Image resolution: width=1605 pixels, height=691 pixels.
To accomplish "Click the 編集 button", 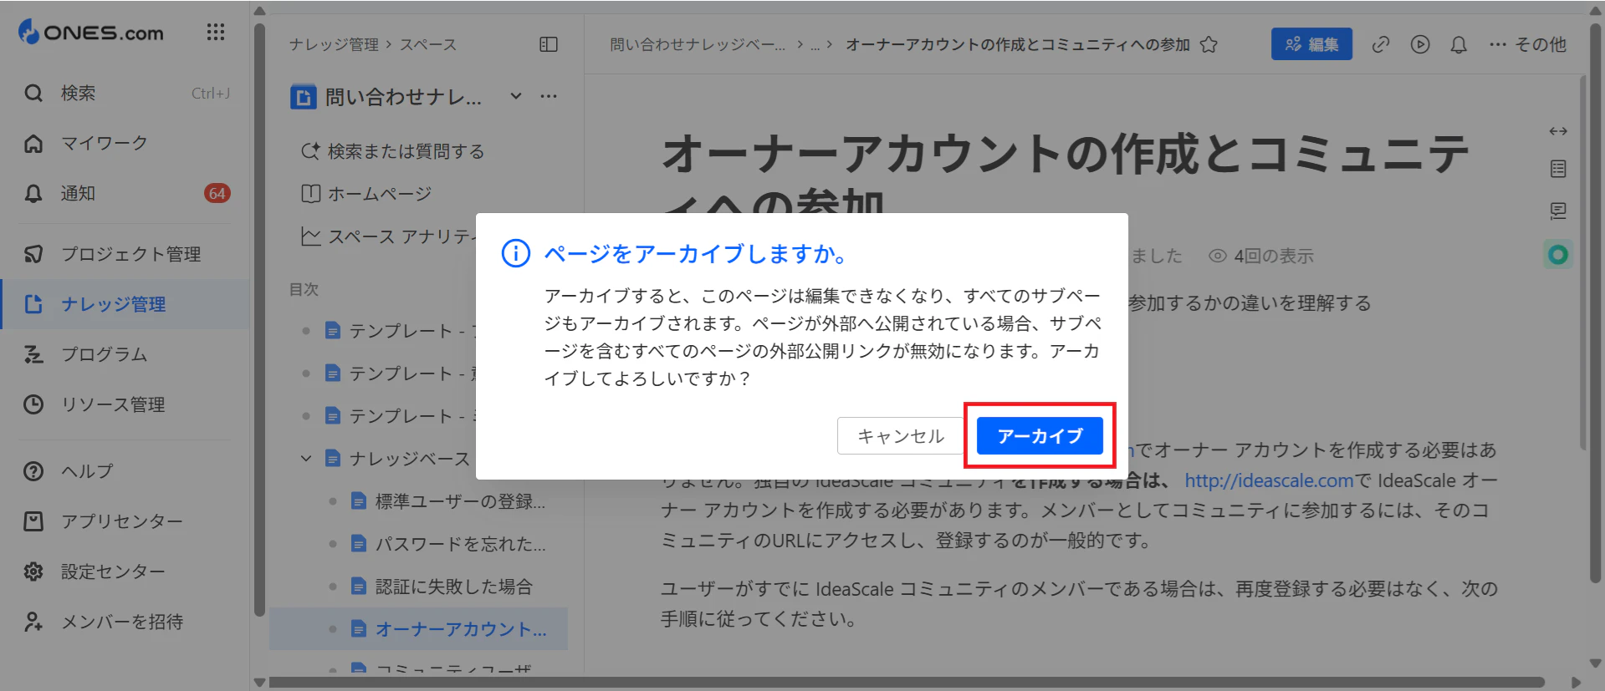I will click(1311, 44).
